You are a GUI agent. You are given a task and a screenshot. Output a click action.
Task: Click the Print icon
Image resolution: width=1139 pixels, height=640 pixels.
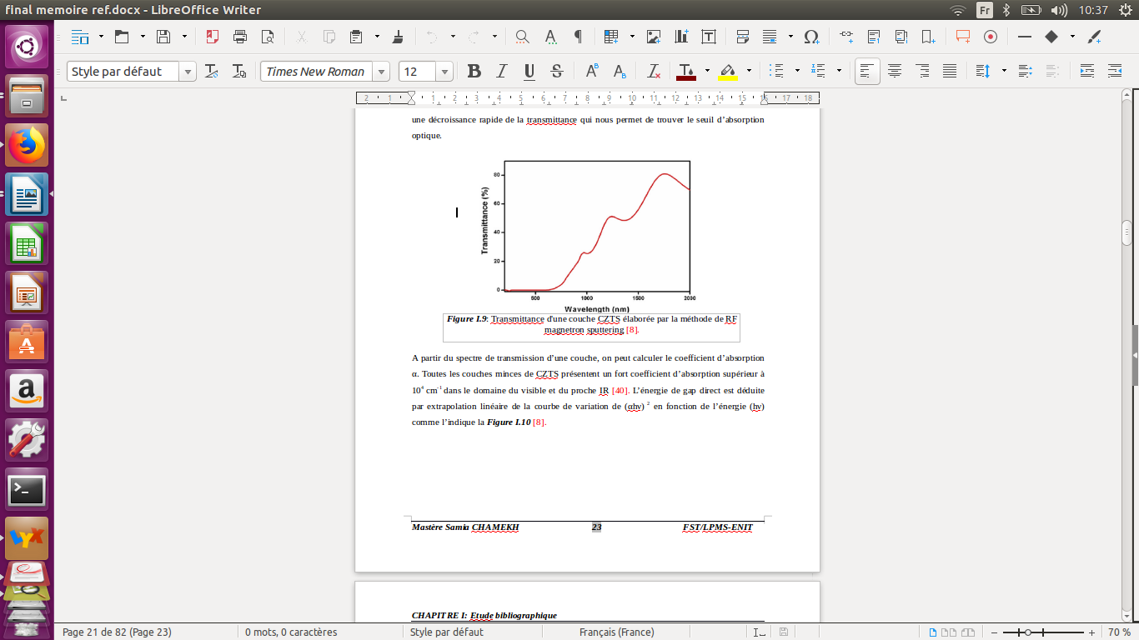click(x=240, y=37)
